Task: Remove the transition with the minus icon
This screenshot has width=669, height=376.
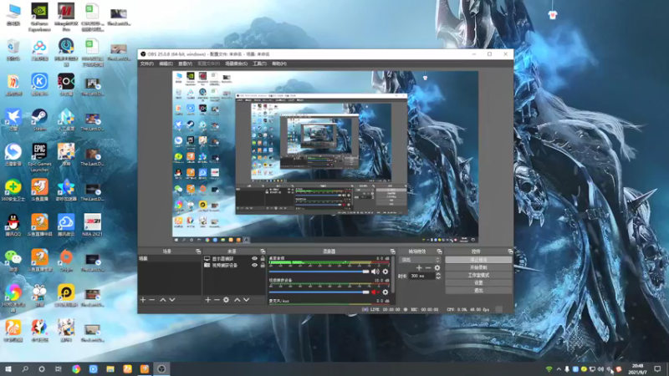Action: 428,267
